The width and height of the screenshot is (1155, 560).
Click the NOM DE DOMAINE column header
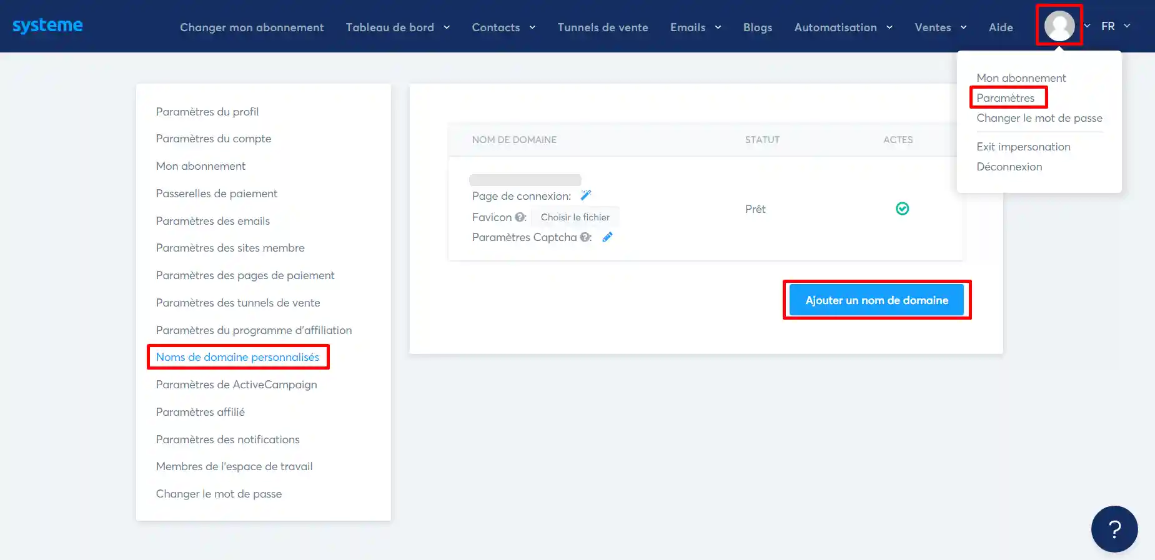(514, 140)
